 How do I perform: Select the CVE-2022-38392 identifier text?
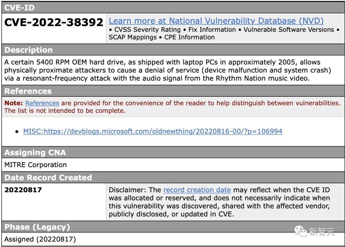(54, 22)
